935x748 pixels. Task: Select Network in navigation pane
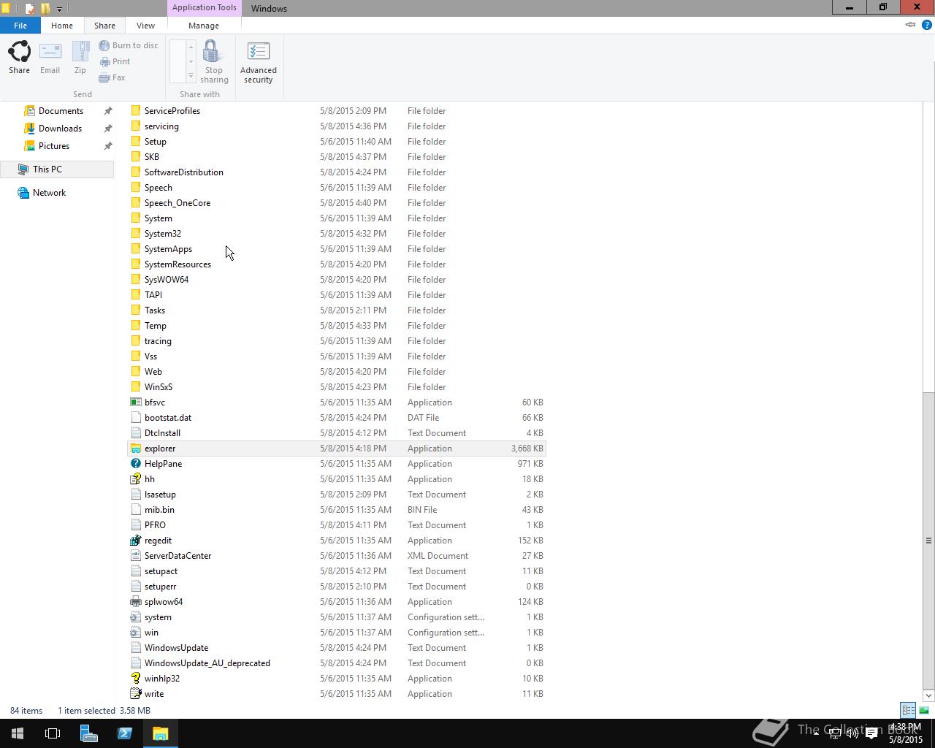[49, 193]
